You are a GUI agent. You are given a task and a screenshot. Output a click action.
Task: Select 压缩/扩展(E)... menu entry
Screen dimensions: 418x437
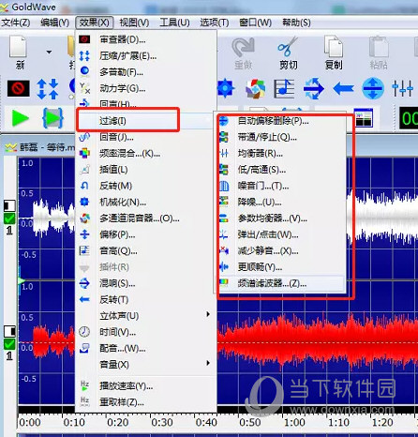145,56
